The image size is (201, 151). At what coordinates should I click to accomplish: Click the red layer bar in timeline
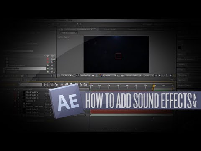(131, 112)
